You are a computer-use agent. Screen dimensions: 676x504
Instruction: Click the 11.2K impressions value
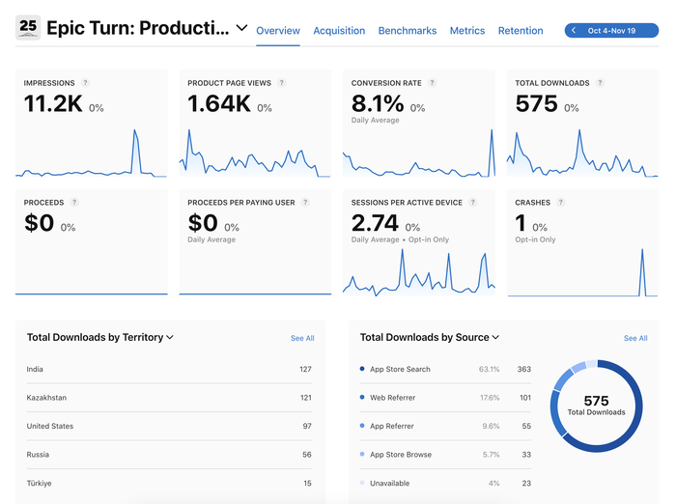pyautogui.click(x=53, y=104)
